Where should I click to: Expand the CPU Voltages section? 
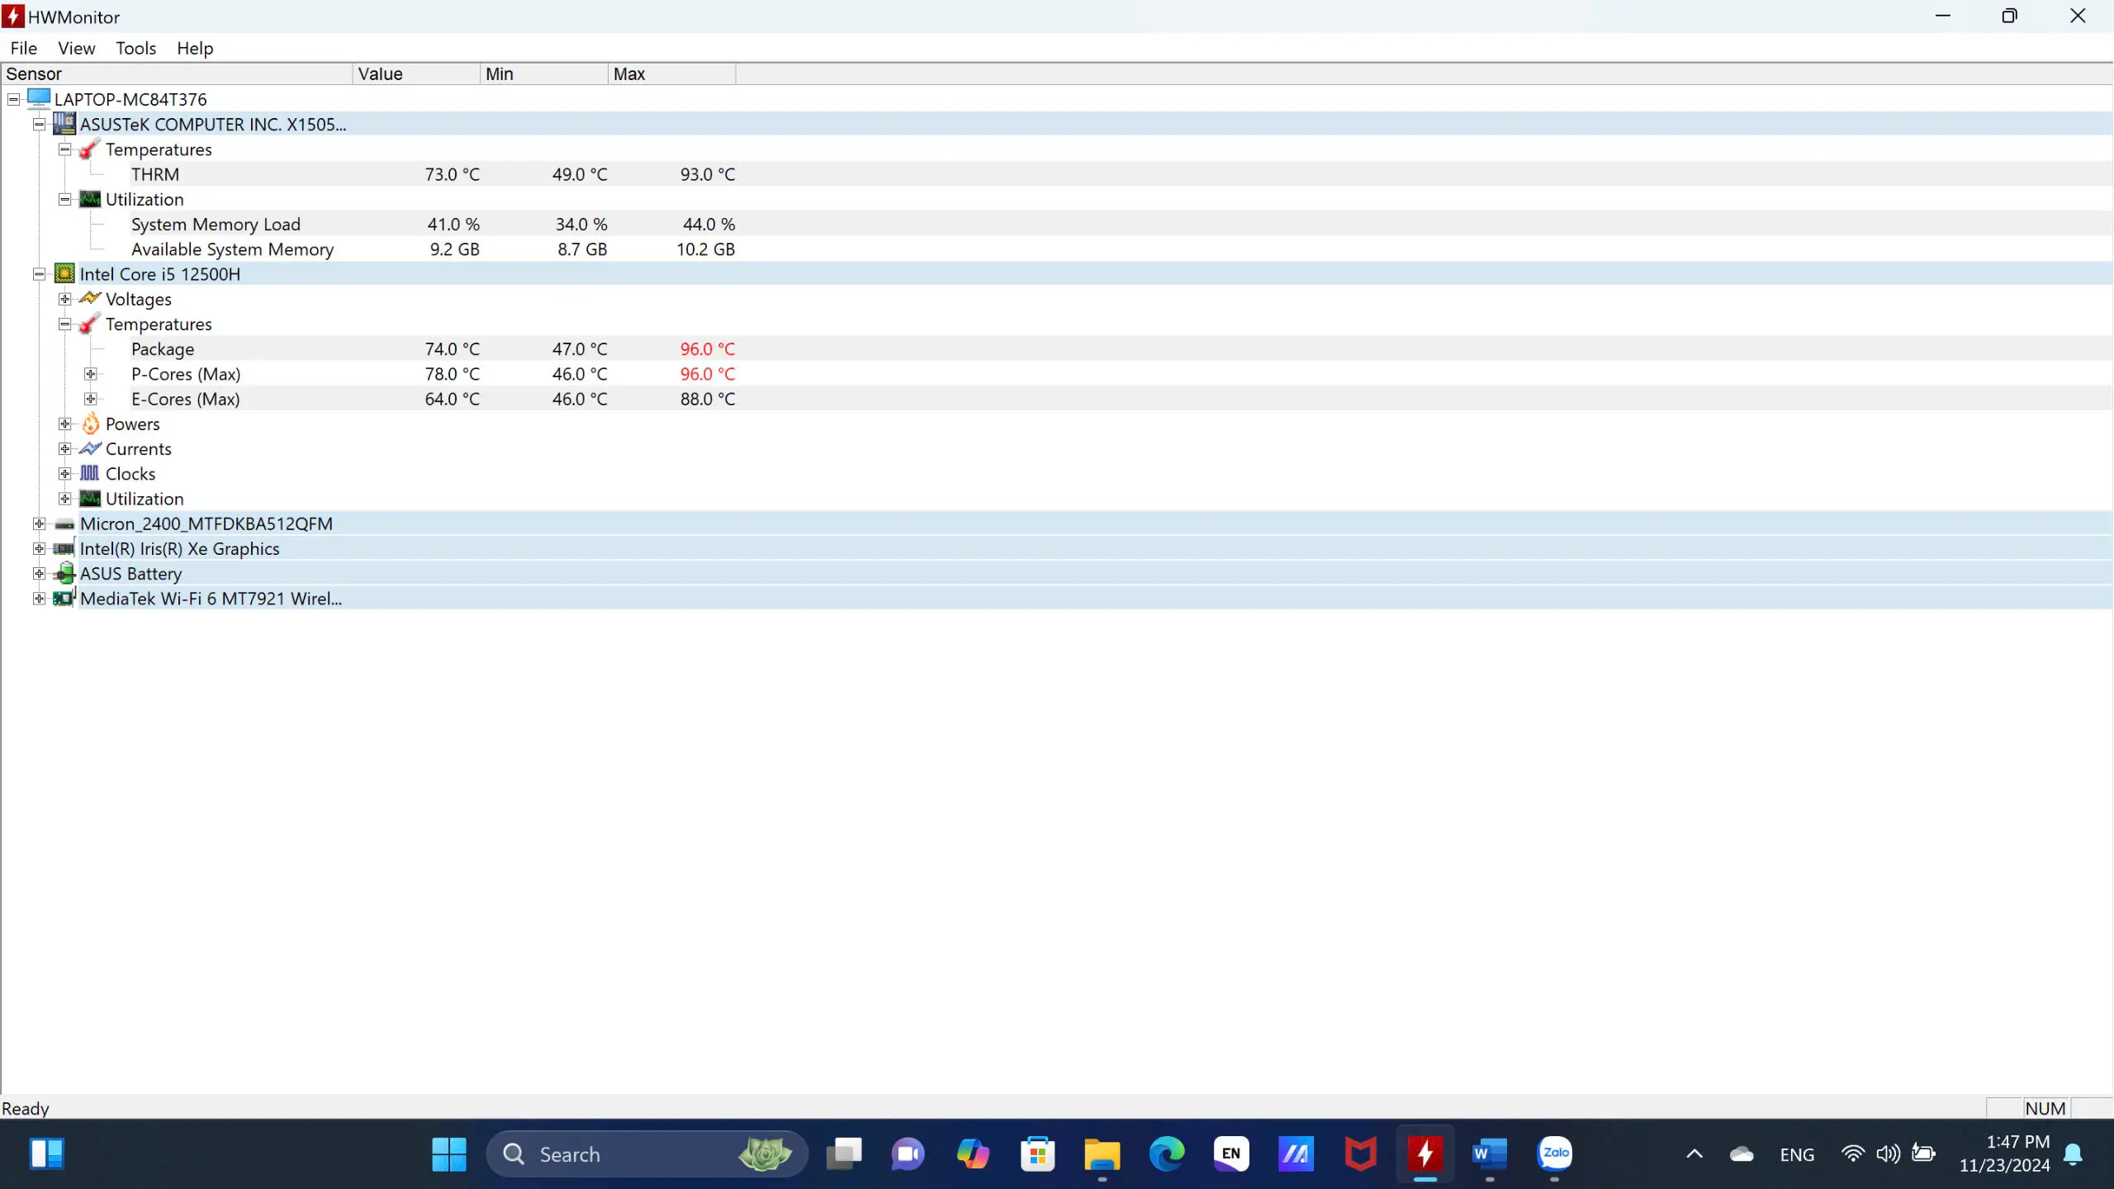[64, 299]
